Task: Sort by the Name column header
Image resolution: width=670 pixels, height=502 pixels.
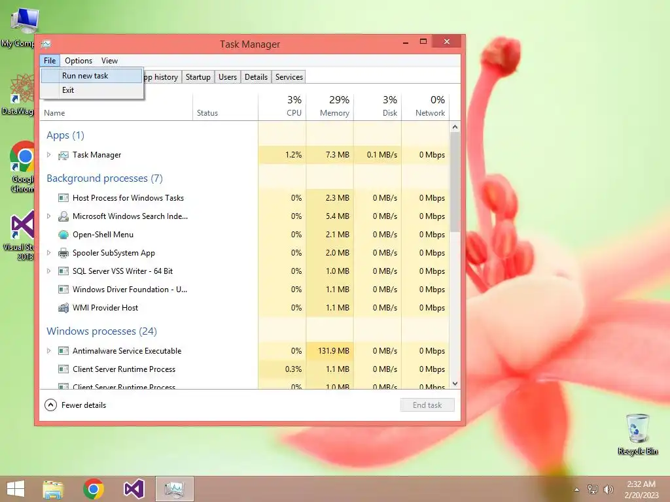Action: 116,106
